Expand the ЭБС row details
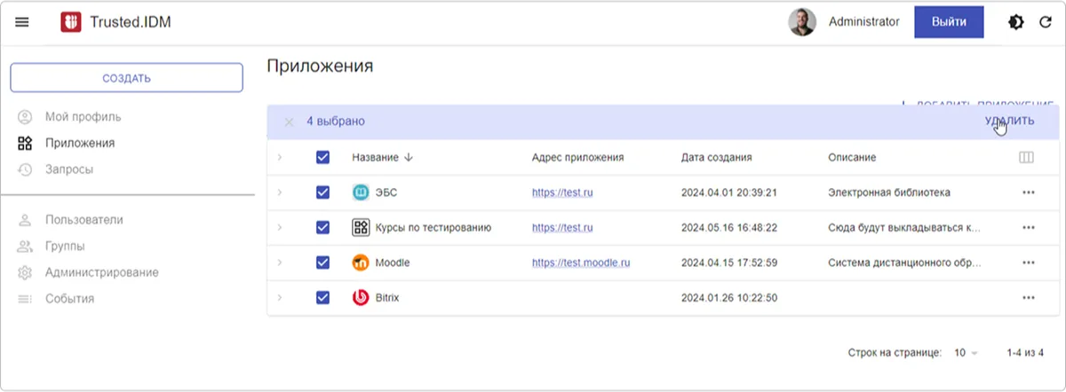This screenshot has height=392, width=1066. tap(279, 192)
